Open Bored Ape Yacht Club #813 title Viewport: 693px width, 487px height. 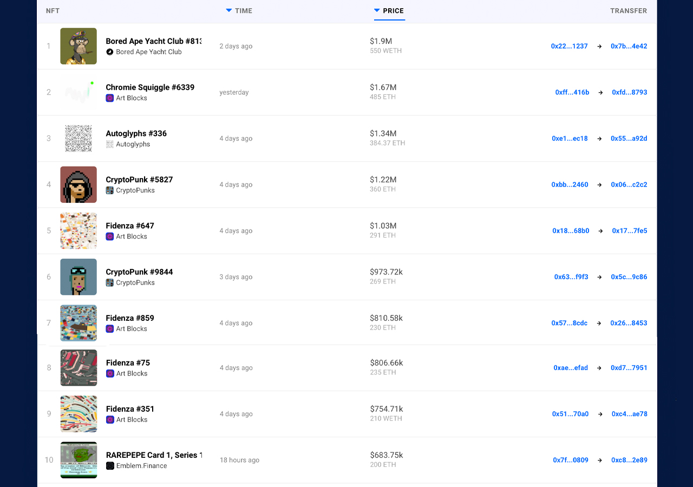click(x=154, y=41)
